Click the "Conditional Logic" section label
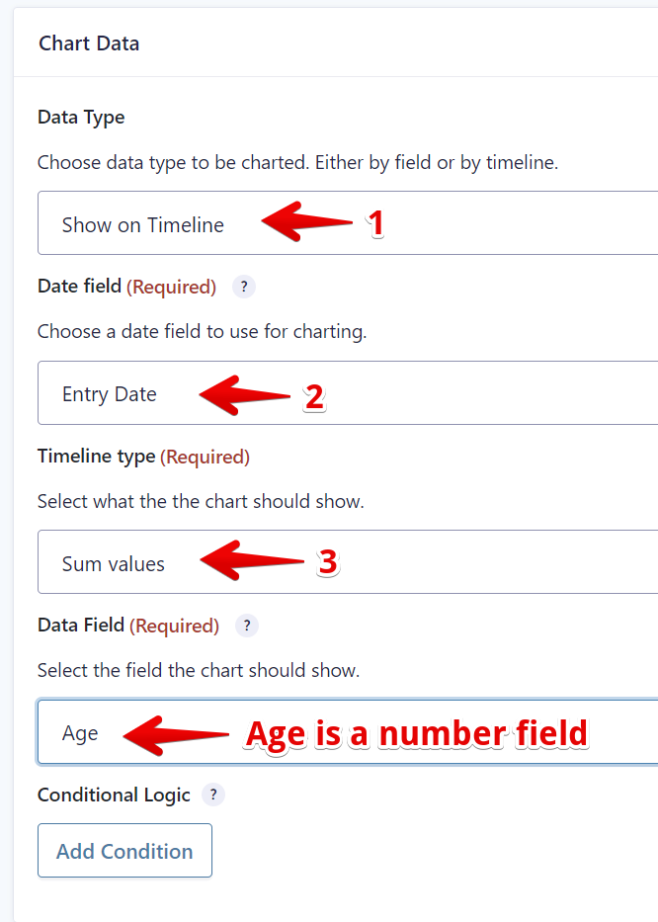The width and height of the screenshot is (658, 922). pyautogui.click(x=114, y=796)
